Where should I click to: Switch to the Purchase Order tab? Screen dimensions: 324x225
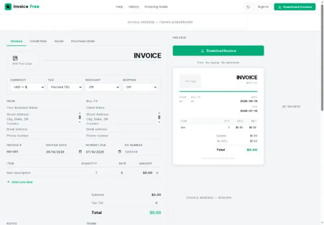(83, 41)
